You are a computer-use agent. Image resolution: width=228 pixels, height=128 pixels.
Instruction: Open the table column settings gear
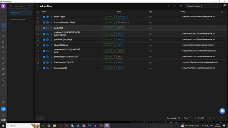coord(222,12)
